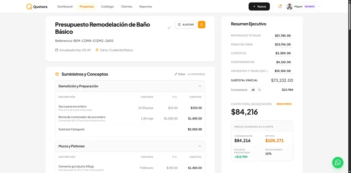Screen dimensions: 351x173
Task: Click the AJUSTAR button
Action: pyautogui.click(x=186, y=25)
